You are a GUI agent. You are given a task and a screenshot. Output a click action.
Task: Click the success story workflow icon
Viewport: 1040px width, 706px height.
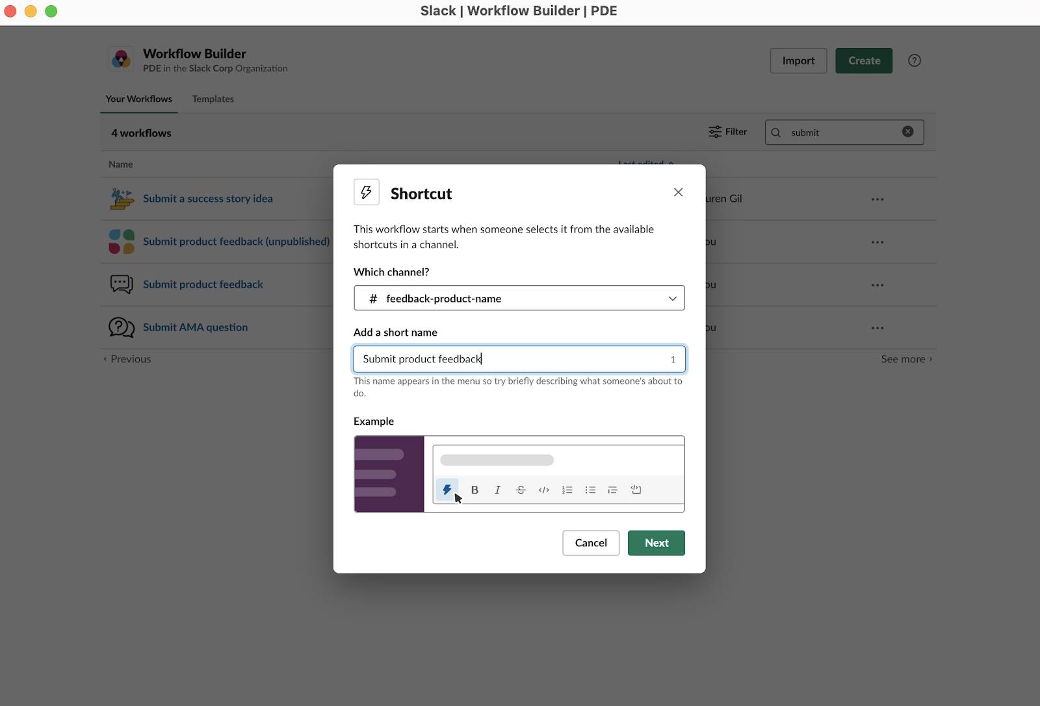(x=122, y=199)
